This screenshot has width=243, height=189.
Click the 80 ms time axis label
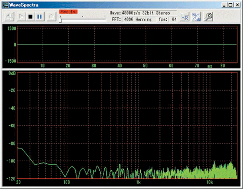click(223, 66)
